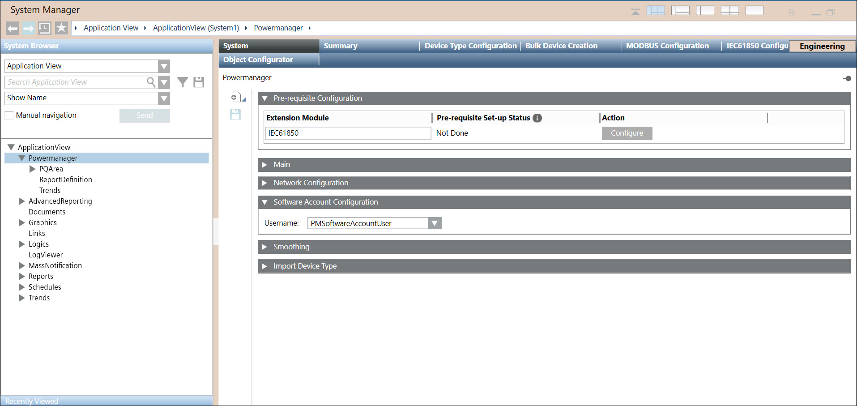Open the Device Type Configuration tab
857x406 pixels.
(470, 46)
